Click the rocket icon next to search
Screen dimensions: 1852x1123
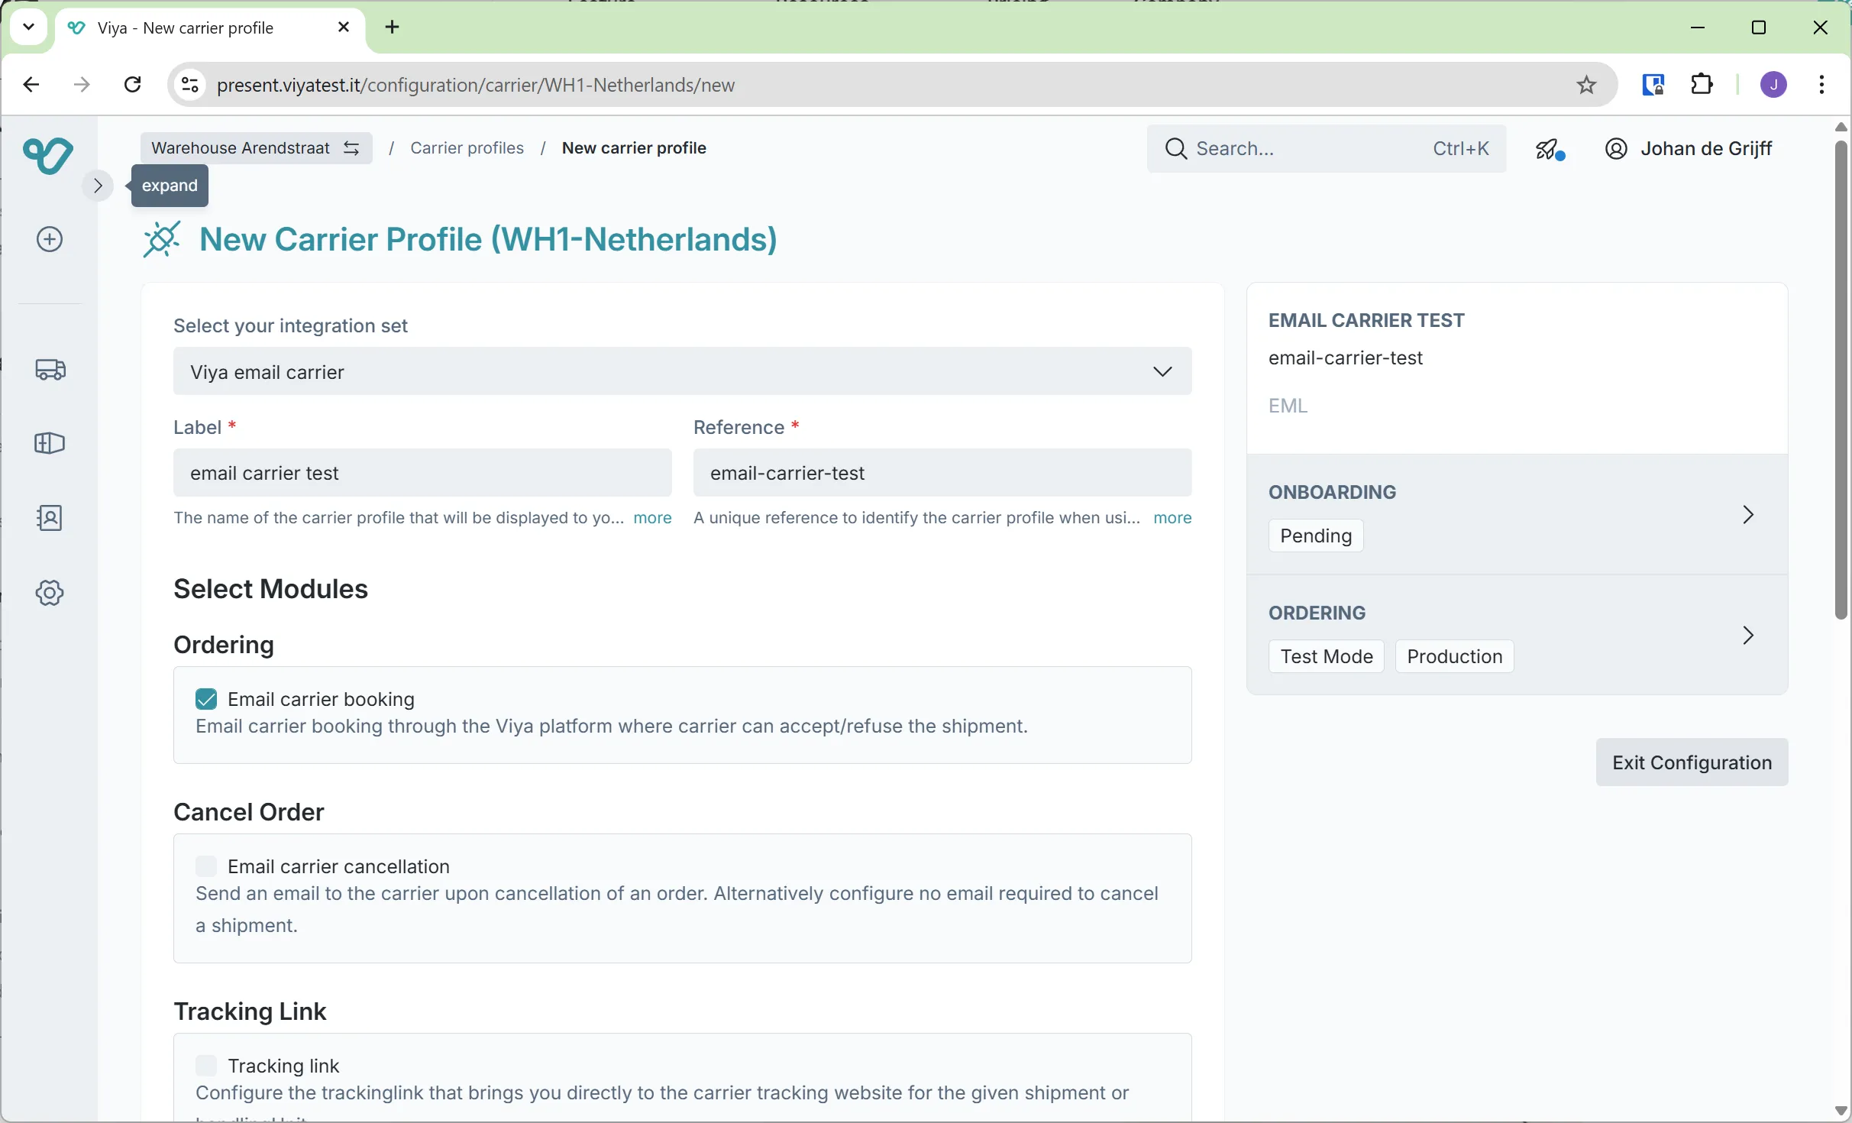click(x=1550, y=149)
